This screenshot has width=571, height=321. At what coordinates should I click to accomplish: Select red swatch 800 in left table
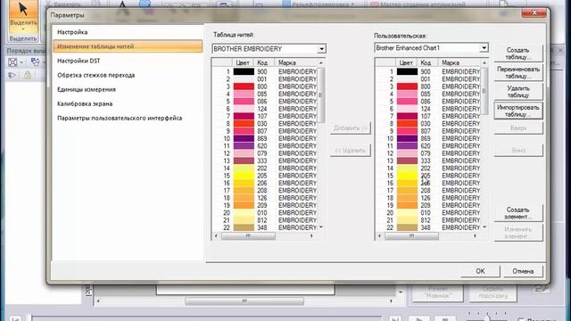click(244, 86)
